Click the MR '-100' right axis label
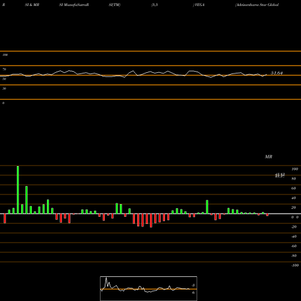Viewport: 301px width, 301px height. [x=295, y=265]
